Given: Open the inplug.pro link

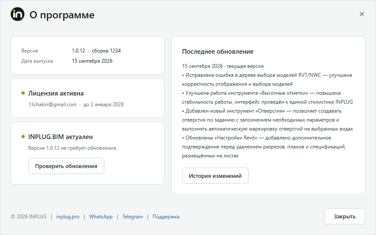Looking at the screenshot, I should (68, 217).
